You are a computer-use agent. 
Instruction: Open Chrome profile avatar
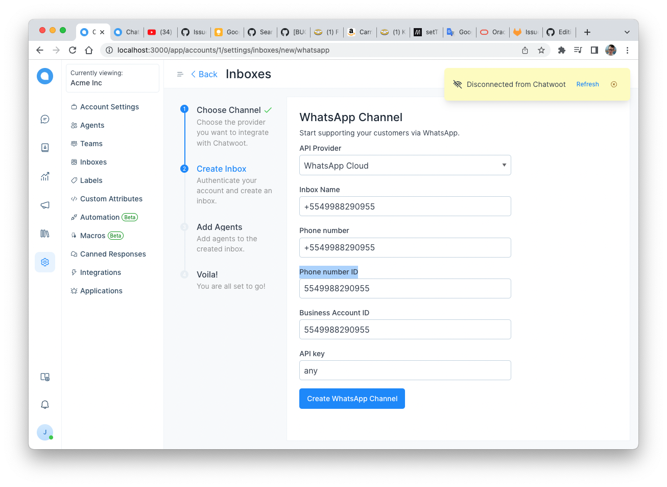[611, 50]
